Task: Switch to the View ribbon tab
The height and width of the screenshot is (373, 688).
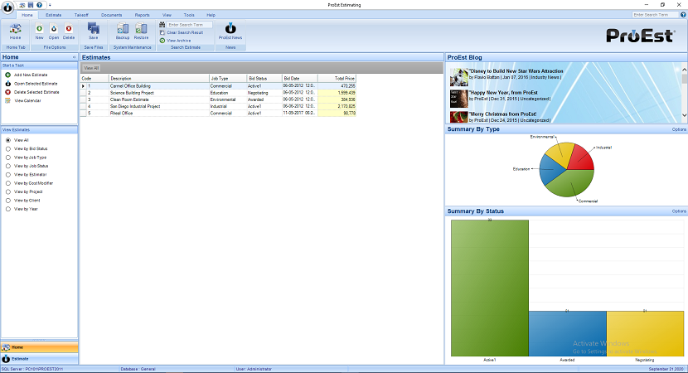Action: coord(167,15)
